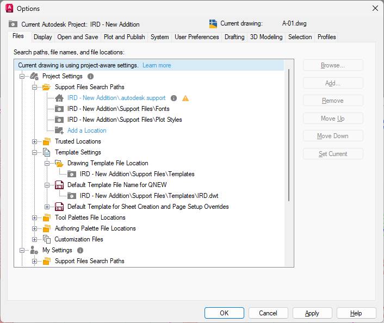Image resolution: width=384 pixels, height=323 pixels.
Task: Expand Default Template for Sheet Creation node
Action: click(47, 207)
